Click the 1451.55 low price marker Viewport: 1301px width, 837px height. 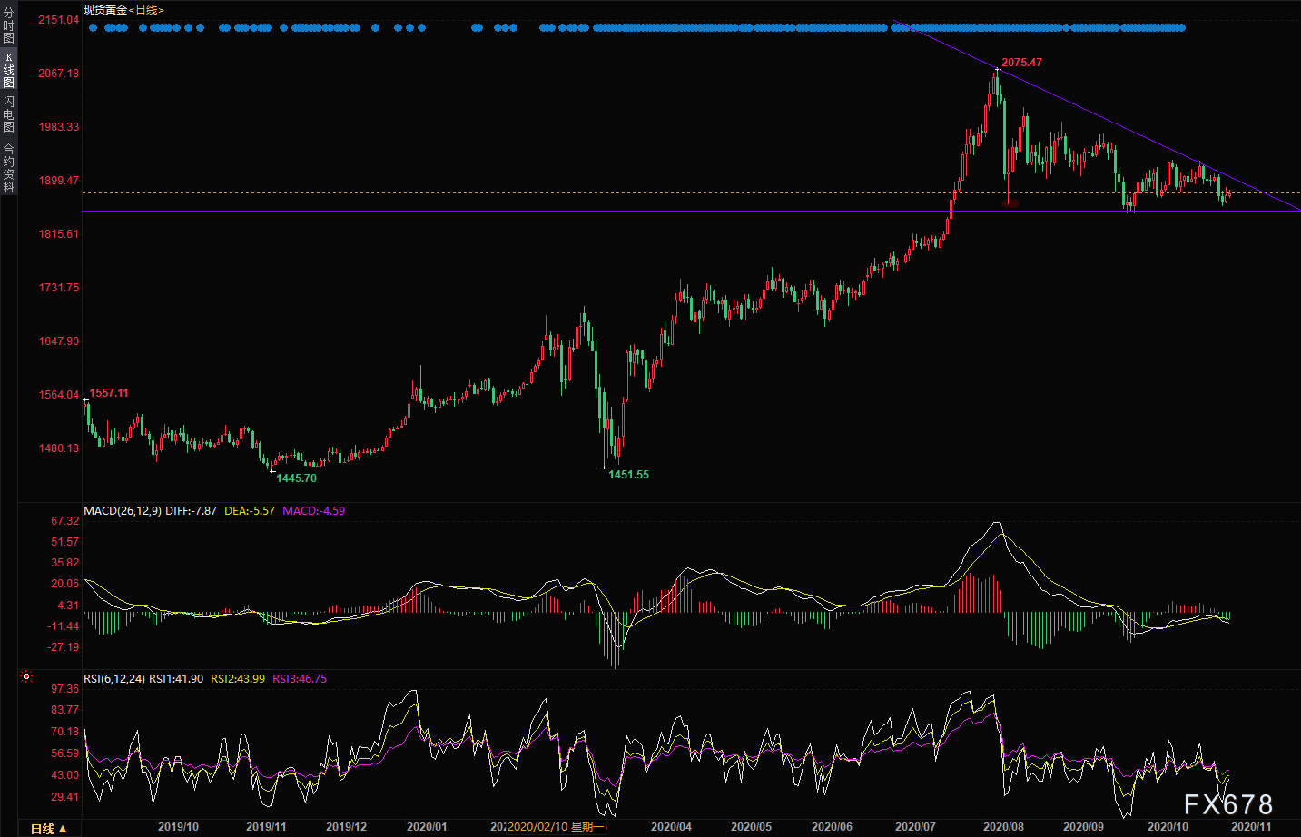coord(628,475)
